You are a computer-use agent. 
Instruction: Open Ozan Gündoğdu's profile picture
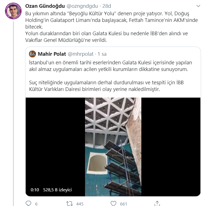point(13,11)
